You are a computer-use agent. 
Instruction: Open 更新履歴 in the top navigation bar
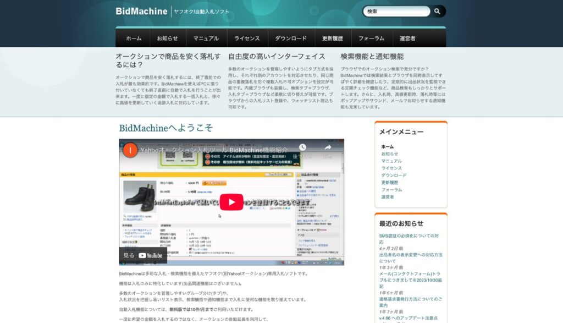point(333,39)
